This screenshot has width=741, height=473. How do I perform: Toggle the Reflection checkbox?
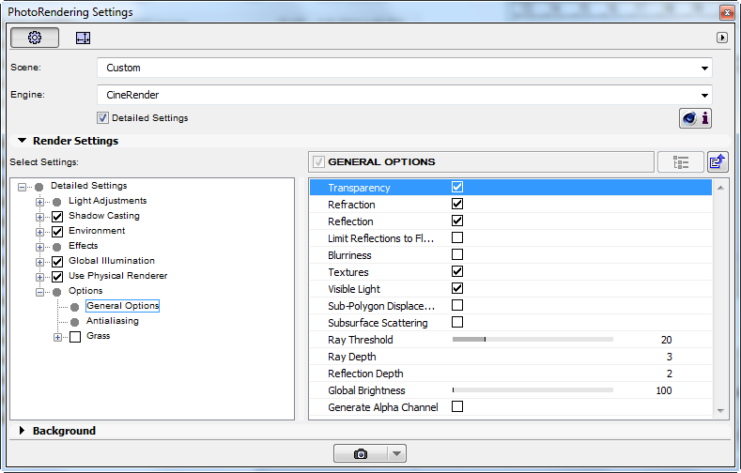coord(457,221)
